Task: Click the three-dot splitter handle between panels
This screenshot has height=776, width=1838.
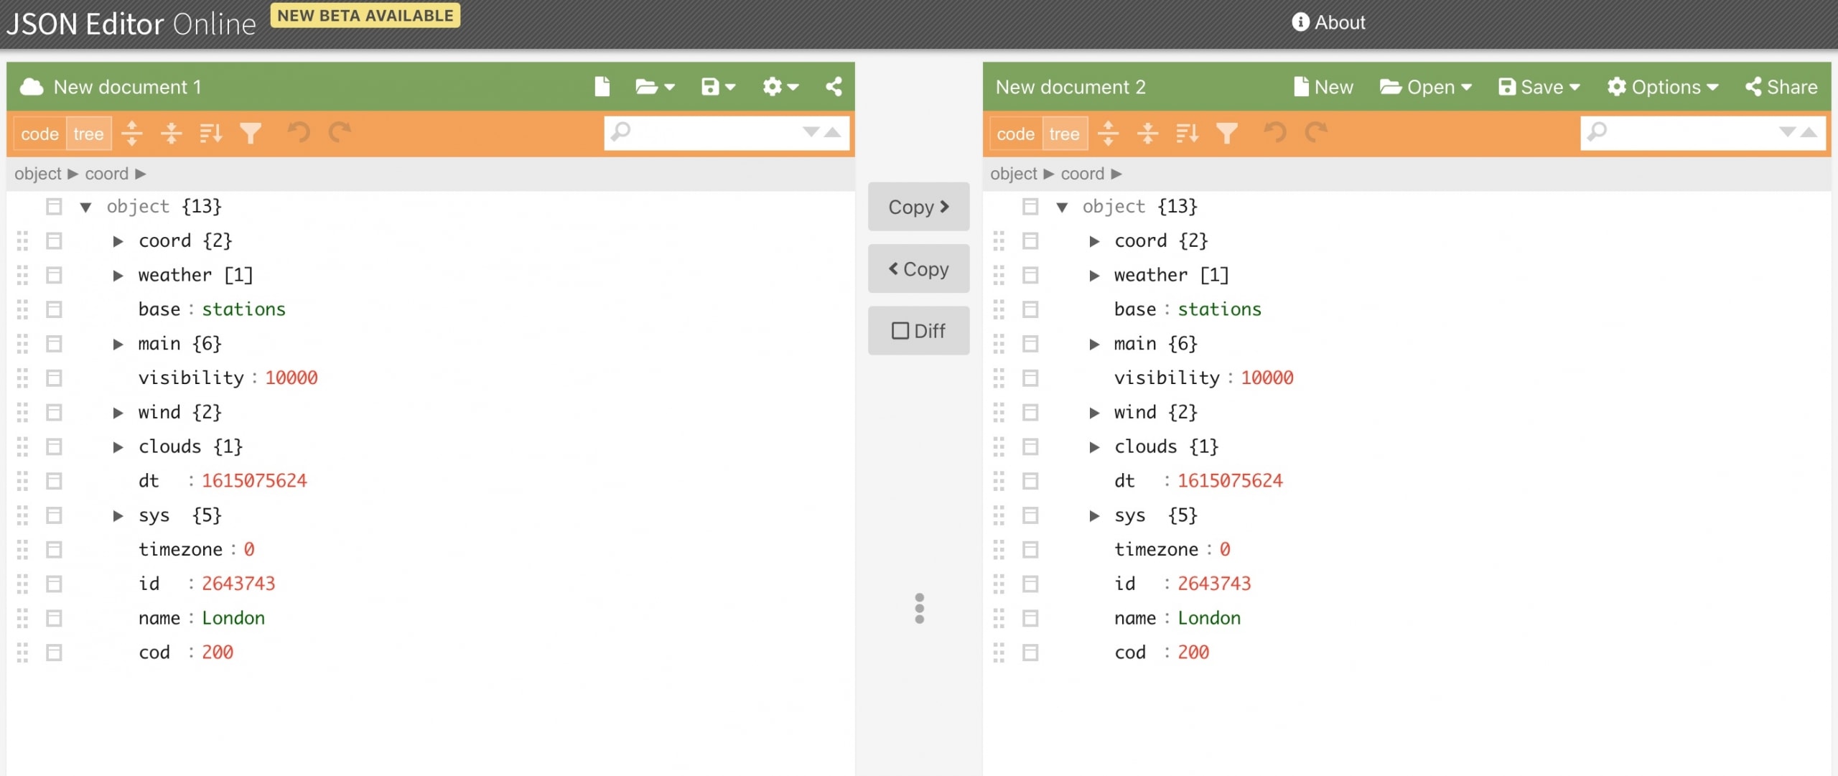Action: point(919,608)
